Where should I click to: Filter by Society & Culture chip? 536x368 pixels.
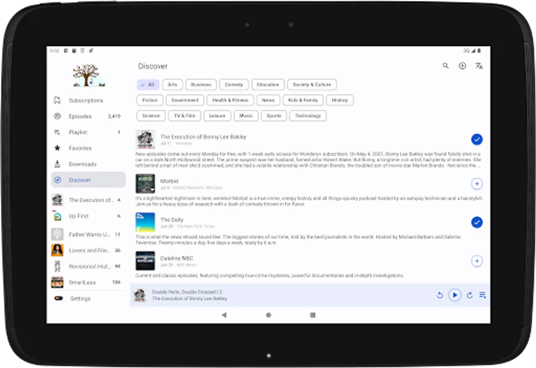point(312,85)
